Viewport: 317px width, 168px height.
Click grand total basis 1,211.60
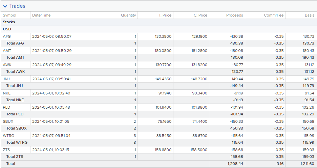(x=307, y=164)
